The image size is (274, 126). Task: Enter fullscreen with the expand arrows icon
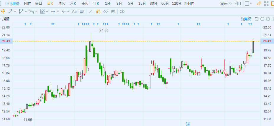point(266,4)
